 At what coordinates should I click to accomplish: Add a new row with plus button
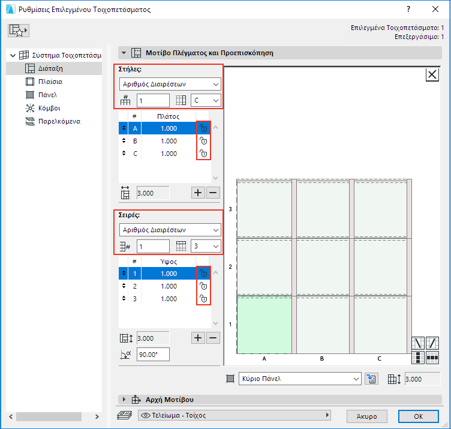tap(198, 338)
